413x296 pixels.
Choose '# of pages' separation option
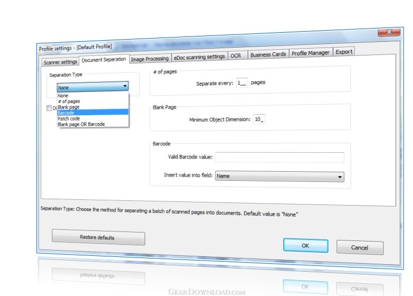(93, 101)
